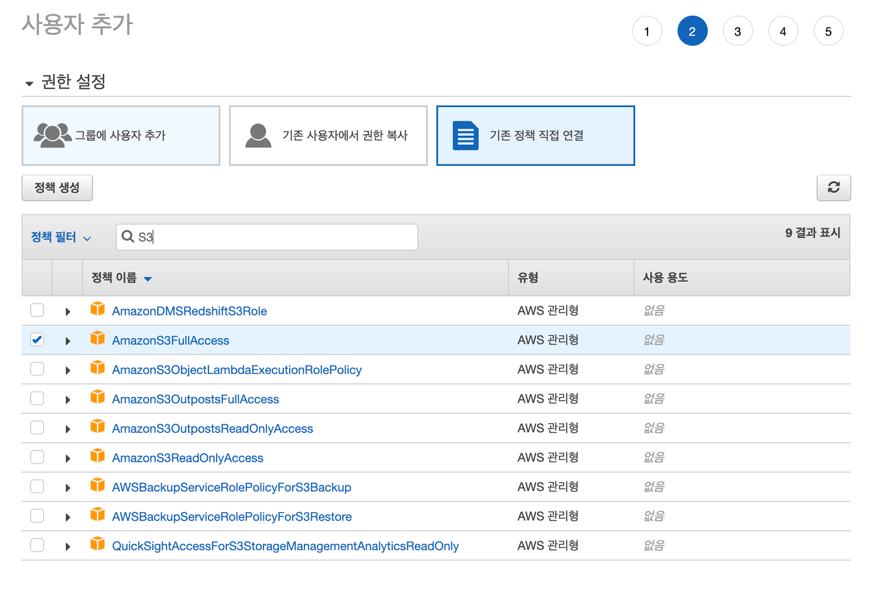Go to wizard step 5
The image size is (878, 596).
828,31
